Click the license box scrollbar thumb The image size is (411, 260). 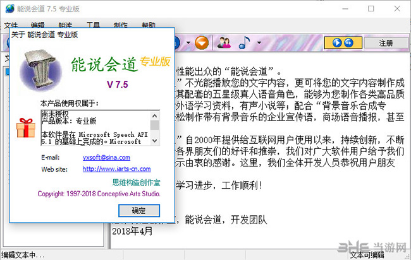[155, 125]
